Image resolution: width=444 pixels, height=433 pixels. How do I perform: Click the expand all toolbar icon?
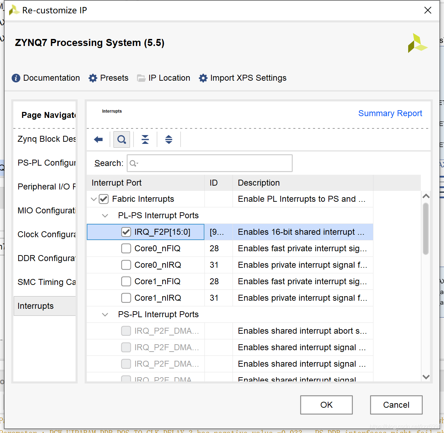coord(169,140)
